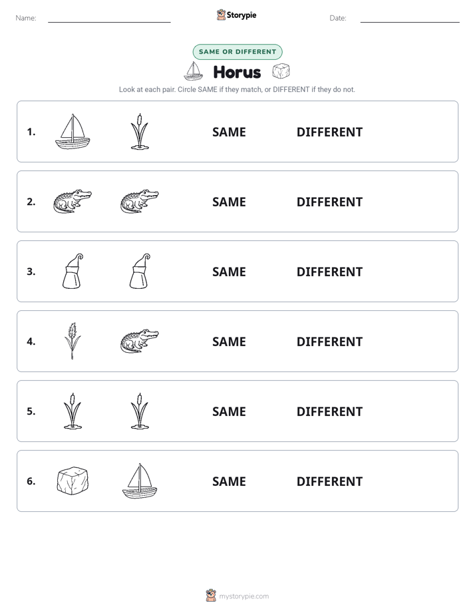Click the Storypie logo at top

pyautogui.click(x=237, y=15)
